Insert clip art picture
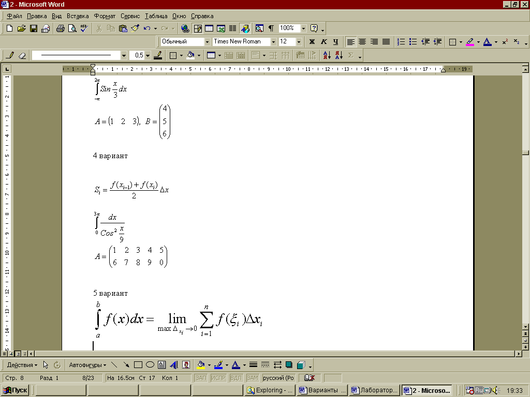Image resolution: width=530 pixels, height=397 pixels. [186, 365]
